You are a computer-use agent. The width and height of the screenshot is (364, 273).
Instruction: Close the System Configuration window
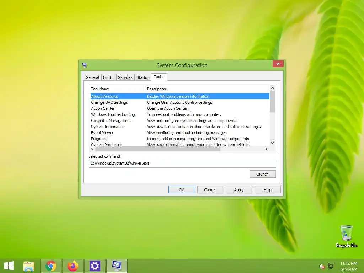(x=278, y=64)
